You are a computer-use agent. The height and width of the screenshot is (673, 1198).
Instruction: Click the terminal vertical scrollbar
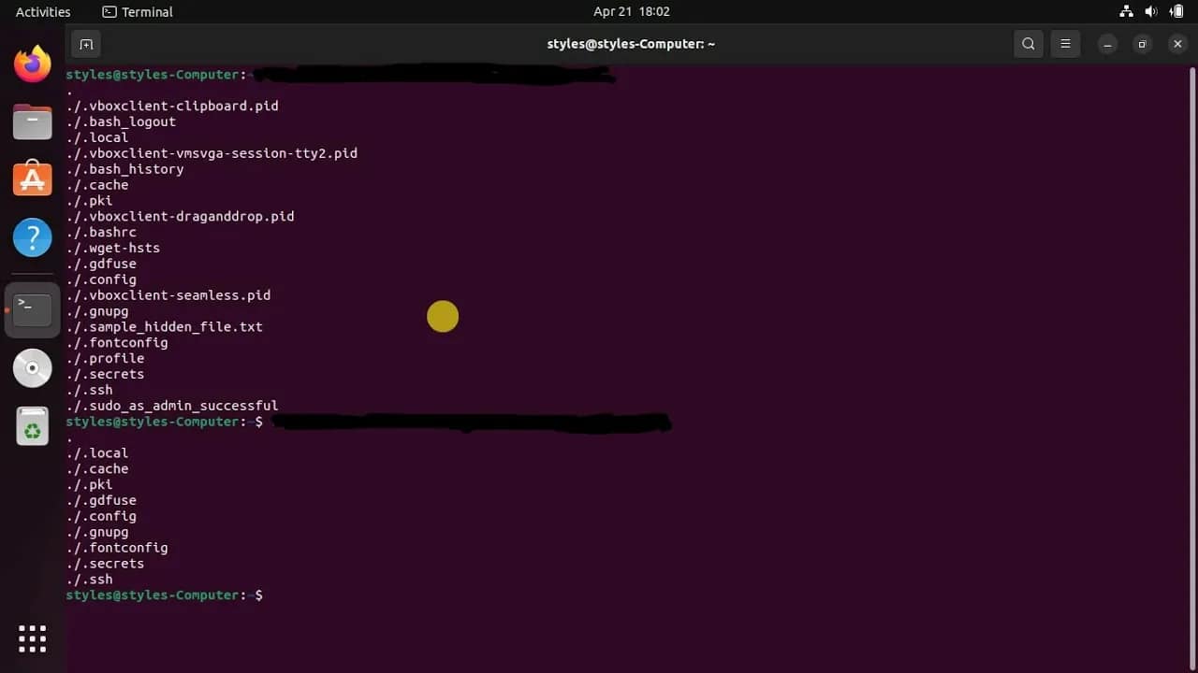(1192, 280)
